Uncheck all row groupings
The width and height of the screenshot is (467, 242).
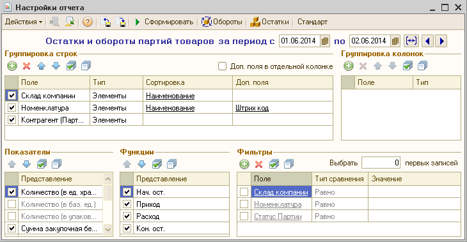(x=86, y=66)
